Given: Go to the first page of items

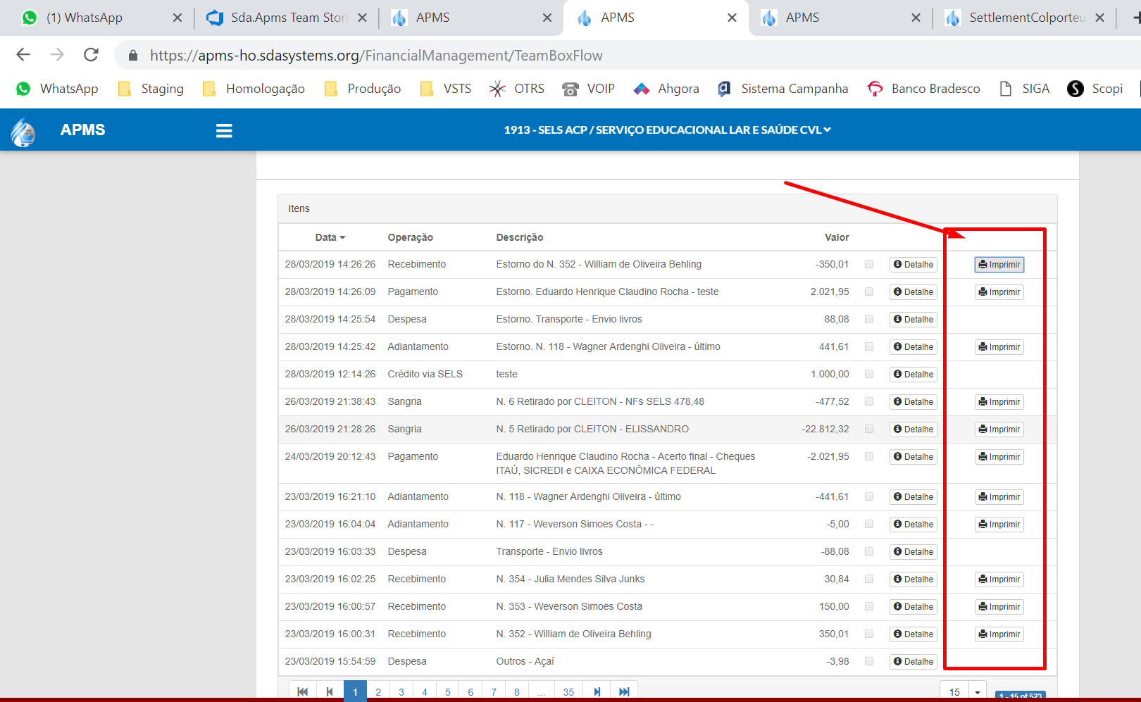Looking at the screenshot, I should click(303, 691).
